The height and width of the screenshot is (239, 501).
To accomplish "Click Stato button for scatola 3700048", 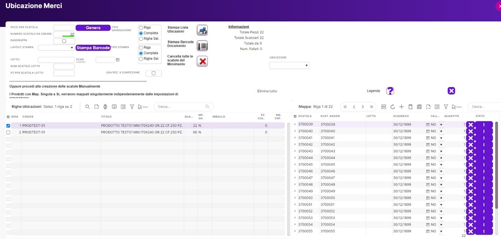I will [x=484, y=185].
